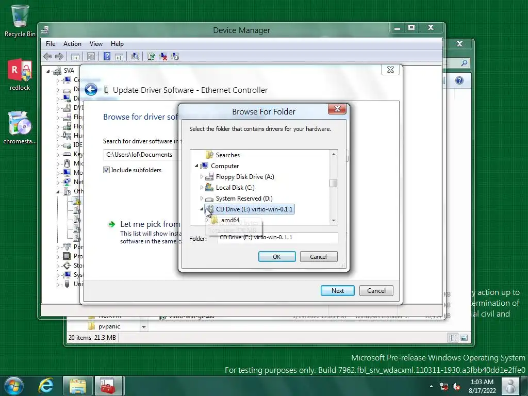Click the Forward arrow in Device Manager toolbar
The height and width of the screenshot is (396, 528).
59,57
